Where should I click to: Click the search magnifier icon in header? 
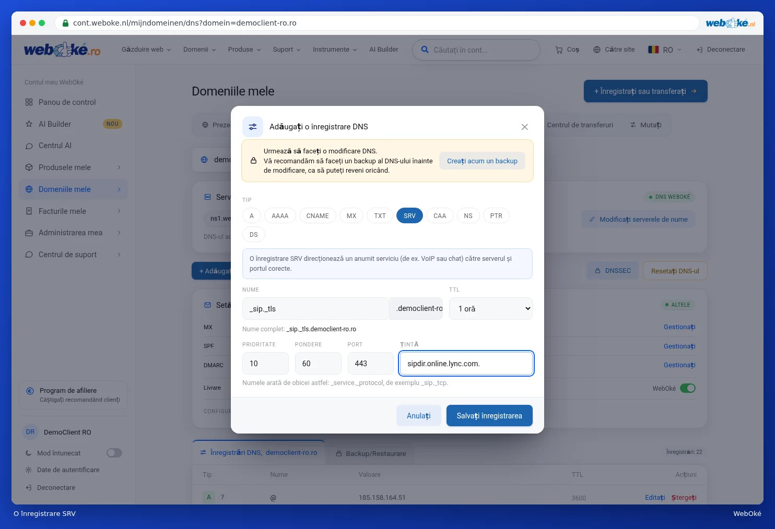pos(425,50)
